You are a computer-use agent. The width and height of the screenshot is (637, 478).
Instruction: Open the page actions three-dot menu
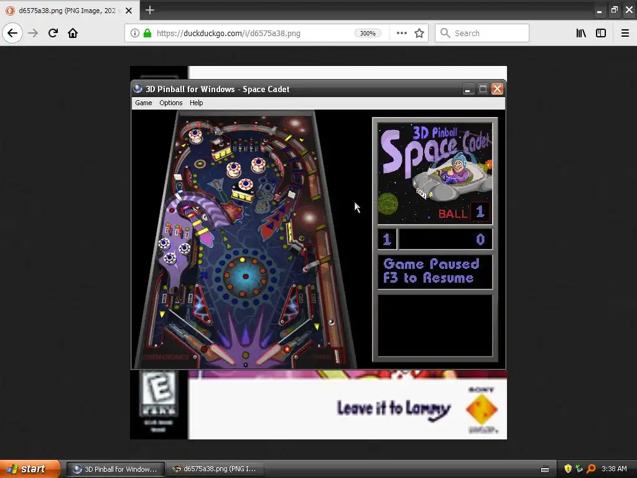(401, 34)
